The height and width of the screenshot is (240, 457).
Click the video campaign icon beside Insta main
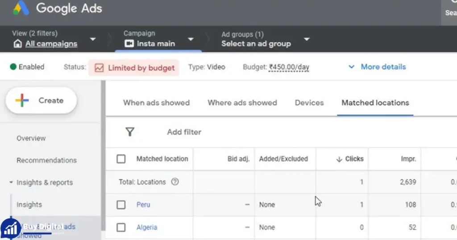click(129, 44)
